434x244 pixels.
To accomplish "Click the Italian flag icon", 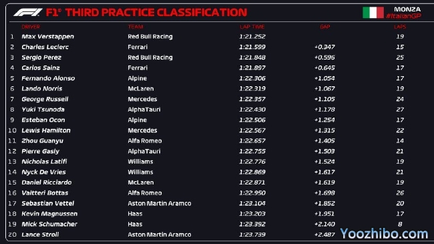I will 373,13.
